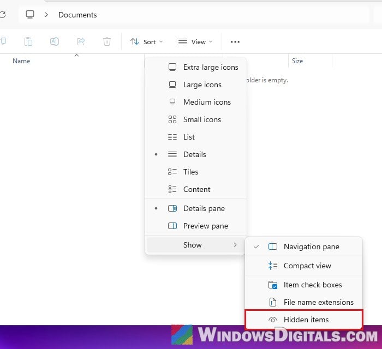Toggle Navigation pane in Show submenu
This screenshot has height=349, width=382.
click(x=304, y=247)
